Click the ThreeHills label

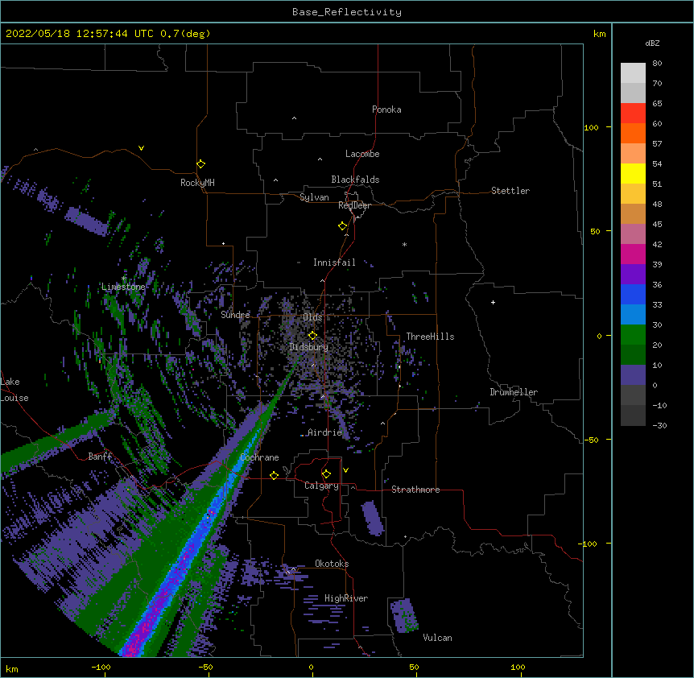pos(430,337)
